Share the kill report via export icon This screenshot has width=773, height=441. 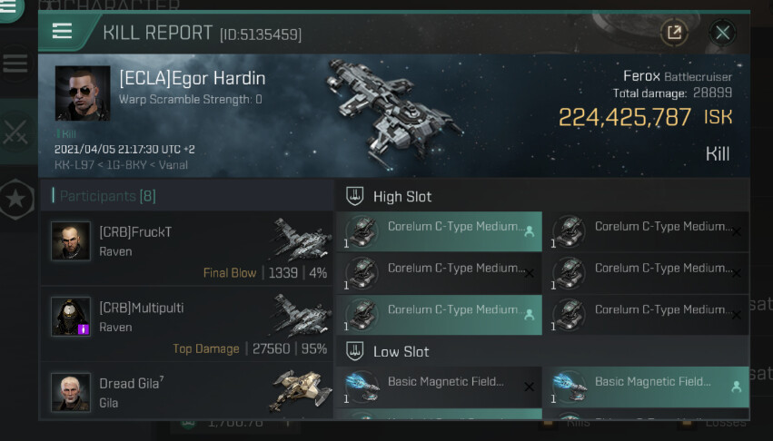tap(674, 33)
